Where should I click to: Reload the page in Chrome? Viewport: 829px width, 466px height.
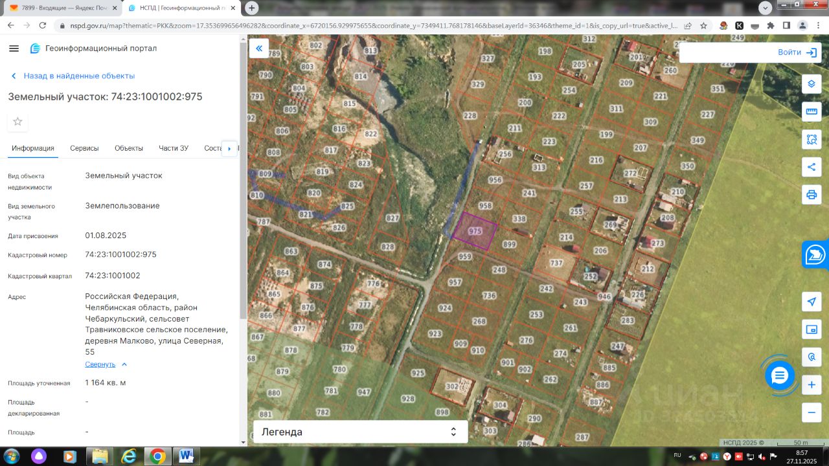[43, 26]
